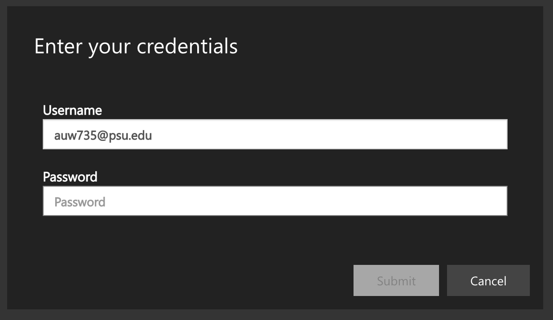The image size is (553, 320).
Task: Select the field containing the psu.edu email
Action: click(x=275, y=134)
